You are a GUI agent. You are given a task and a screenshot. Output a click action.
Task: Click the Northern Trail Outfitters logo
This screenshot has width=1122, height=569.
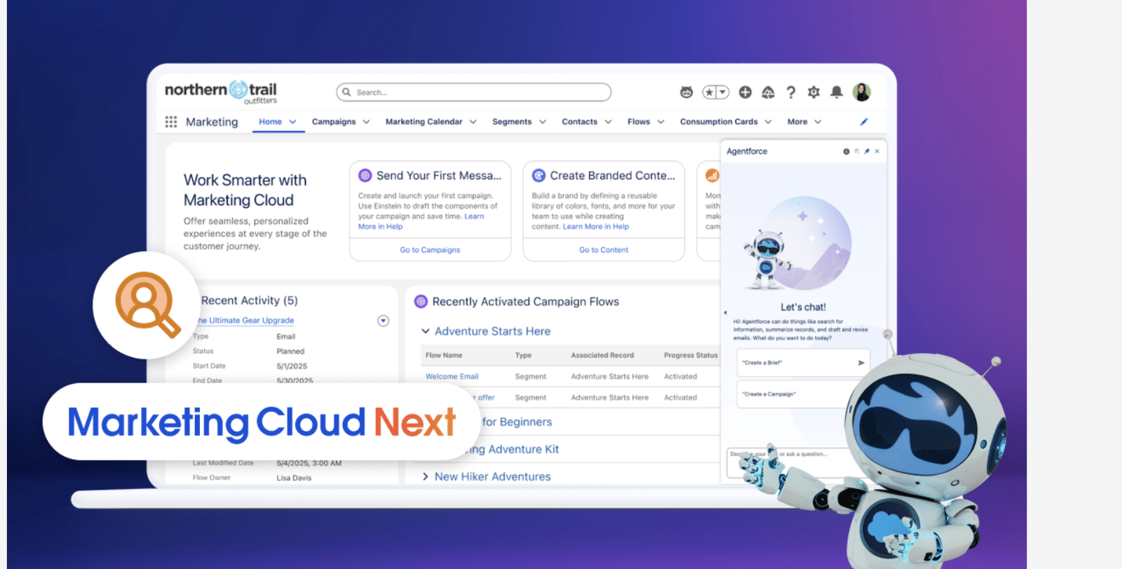pyautogui.click(x=221, y=92)
